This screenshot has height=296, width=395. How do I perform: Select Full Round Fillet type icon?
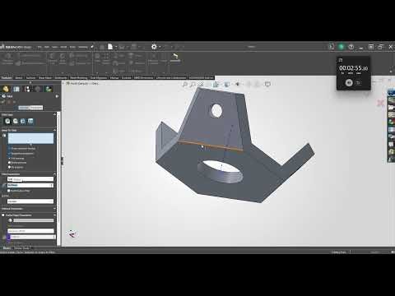[30, 121]
